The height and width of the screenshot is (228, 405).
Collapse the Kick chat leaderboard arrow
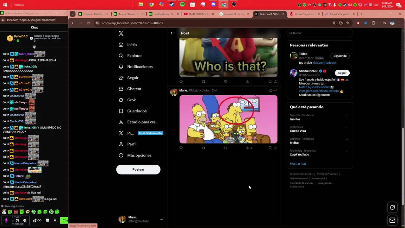point(34,47)
